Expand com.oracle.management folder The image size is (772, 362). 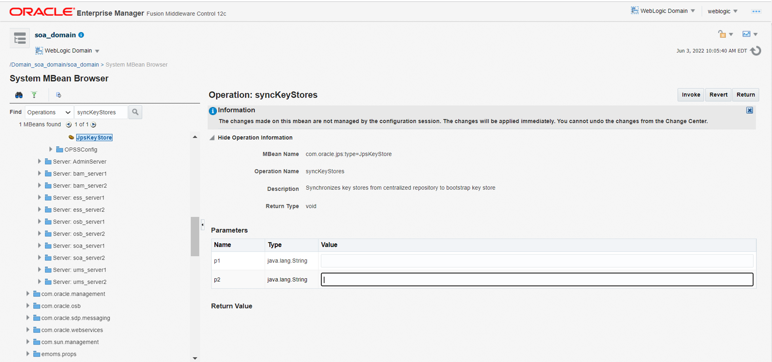[28, 294]
